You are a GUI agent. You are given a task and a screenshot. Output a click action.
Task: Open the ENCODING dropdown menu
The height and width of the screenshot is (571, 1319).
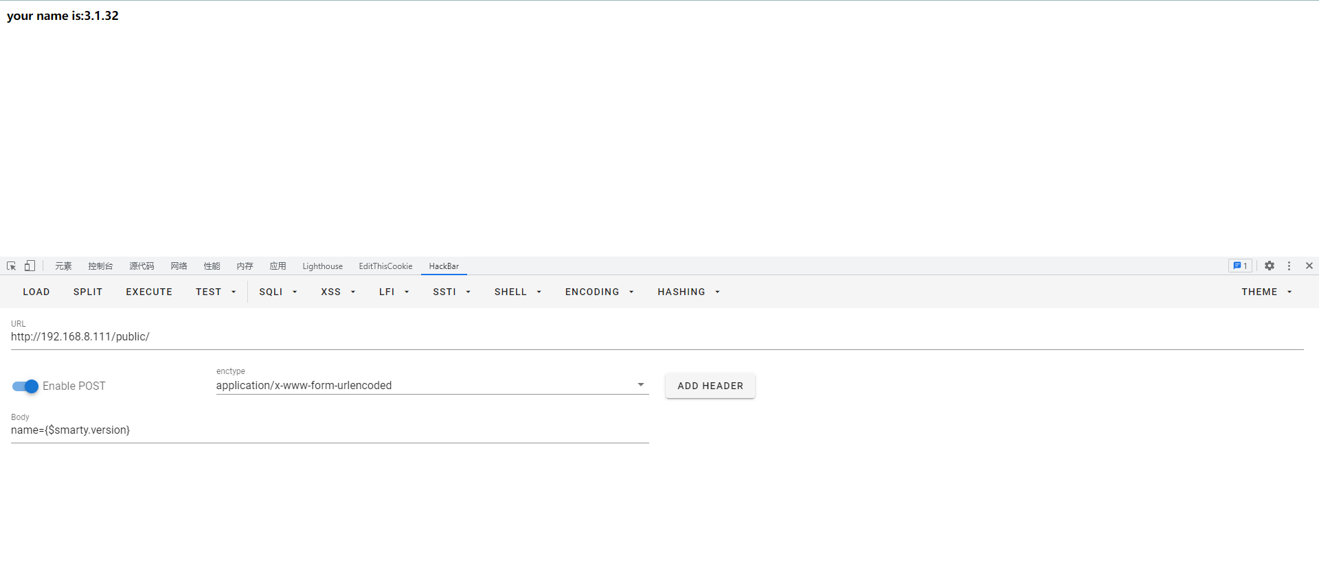point(599,292)
